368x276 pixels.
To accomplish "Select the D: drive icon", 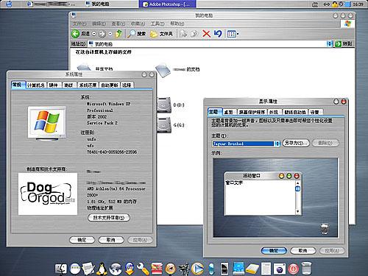I will (x=164, y=105).
